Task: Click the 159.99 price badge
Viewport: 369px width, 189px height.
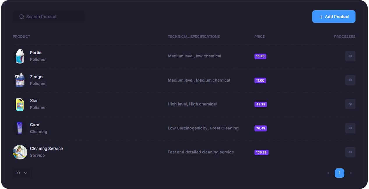Action: click(261, 152)
